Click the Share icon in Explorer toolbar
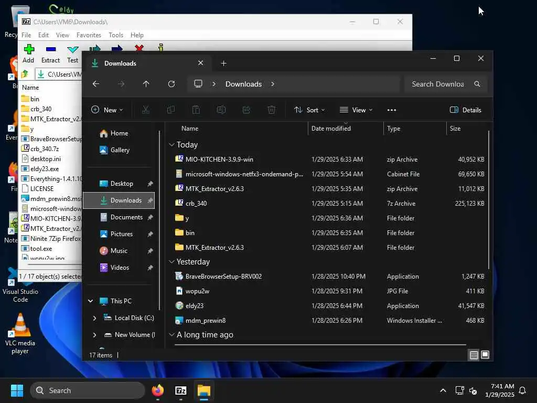This screenshot has height=403, width=537. click(x=246, y=110)
